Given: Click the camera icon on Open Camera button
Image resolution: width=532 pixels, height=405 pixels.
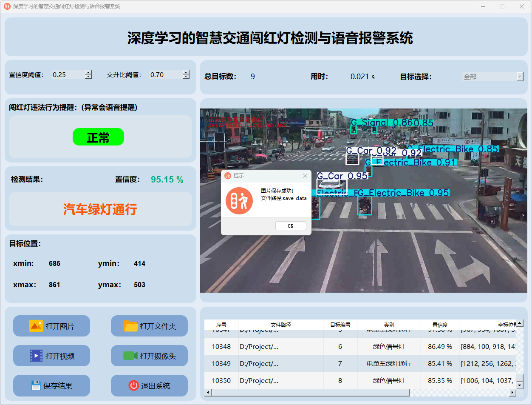Looking at the screenshot, I should [130, 356].
